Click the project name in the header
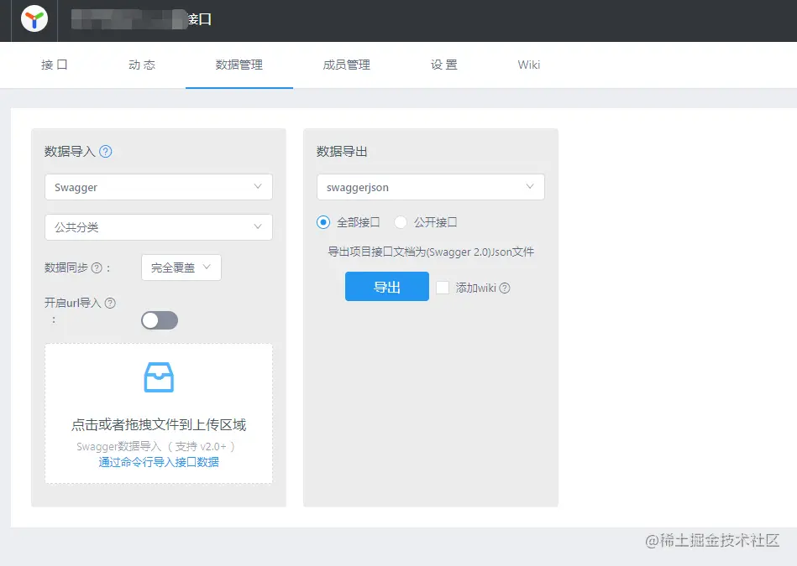 pos(141,19)
